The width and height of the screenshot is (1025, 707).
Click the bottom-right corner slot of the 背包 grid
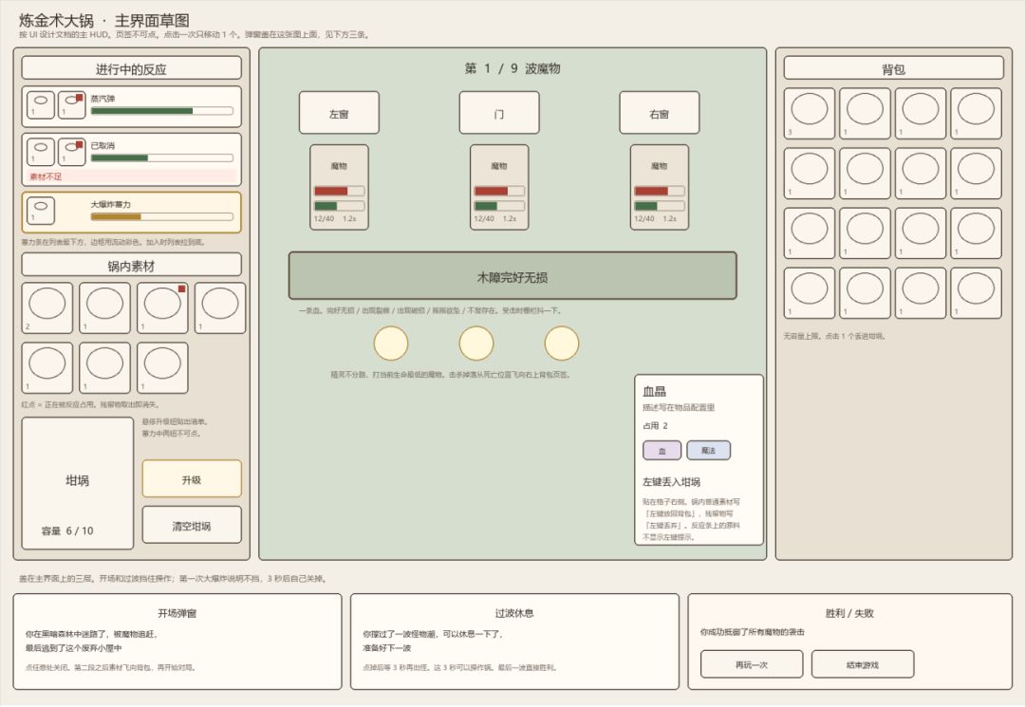[976, 293]
